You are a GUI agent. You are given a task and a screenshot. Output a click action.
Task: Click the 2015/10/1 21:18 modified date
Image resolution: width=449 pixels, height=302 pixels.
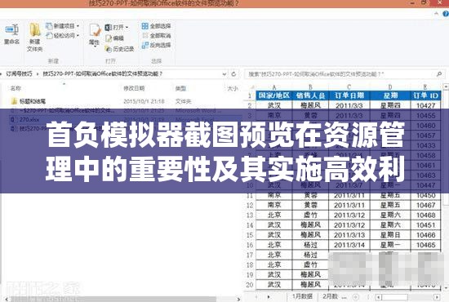[144, 101]
